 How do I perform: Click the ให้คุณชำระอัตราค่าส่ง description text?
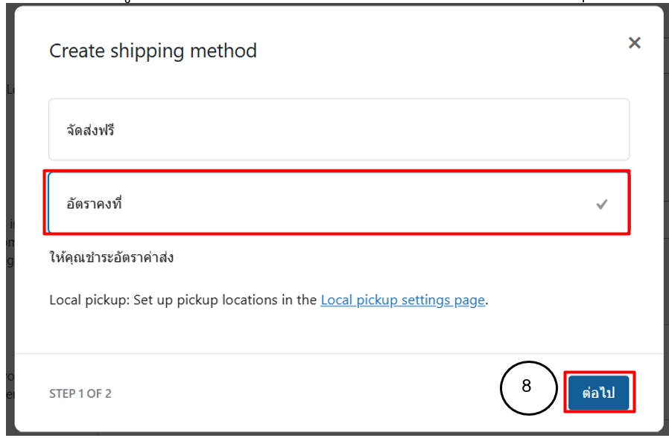click(x=111, y=258)
